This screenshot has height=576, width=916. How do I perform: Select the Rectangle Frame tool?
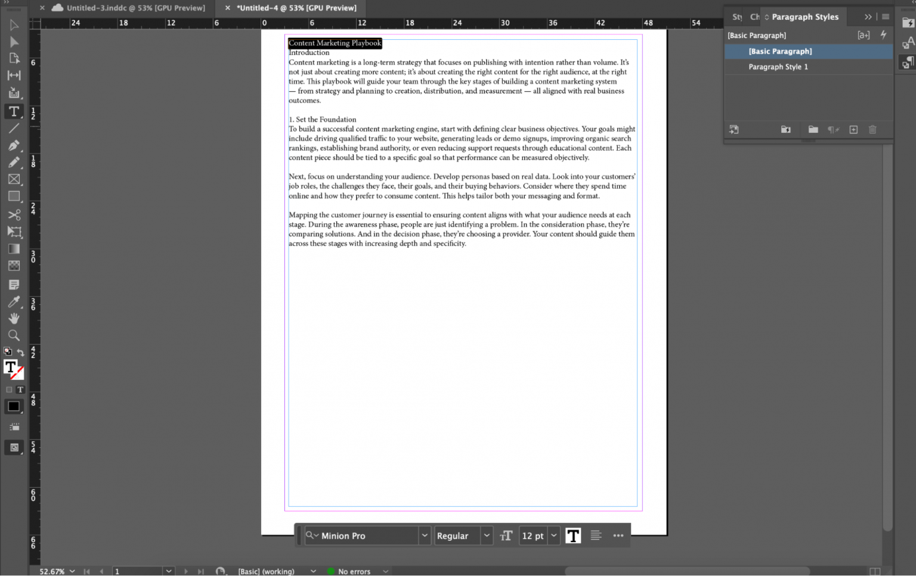(x=14, y=179)
